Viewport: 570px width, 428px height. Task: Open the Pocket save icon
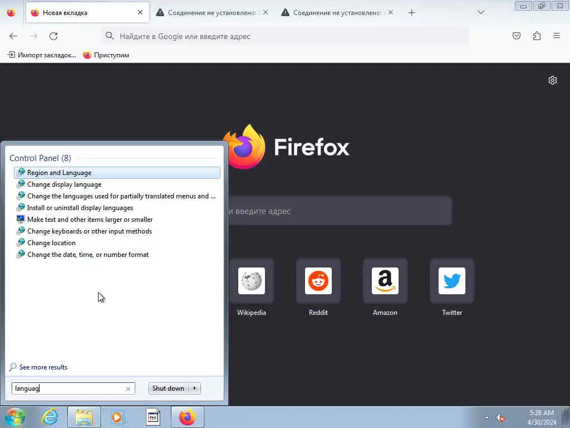pyautogui.click(x=517, y=36)
